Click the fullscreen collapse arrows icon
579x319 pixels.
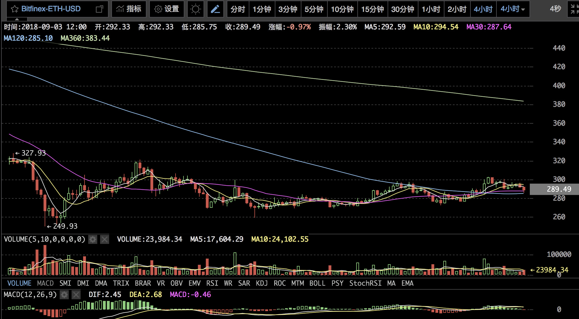coord(574,9)
